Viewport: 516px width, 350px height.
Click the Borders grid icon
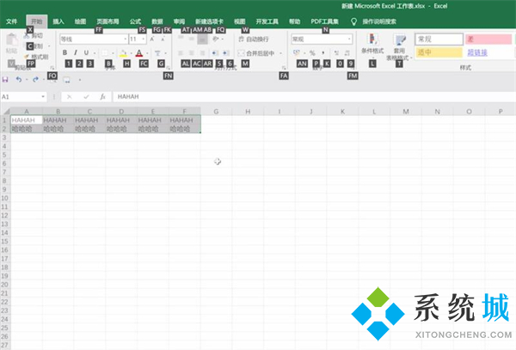coord(105,52)
